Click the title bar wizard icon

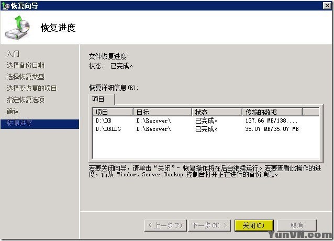5,6
